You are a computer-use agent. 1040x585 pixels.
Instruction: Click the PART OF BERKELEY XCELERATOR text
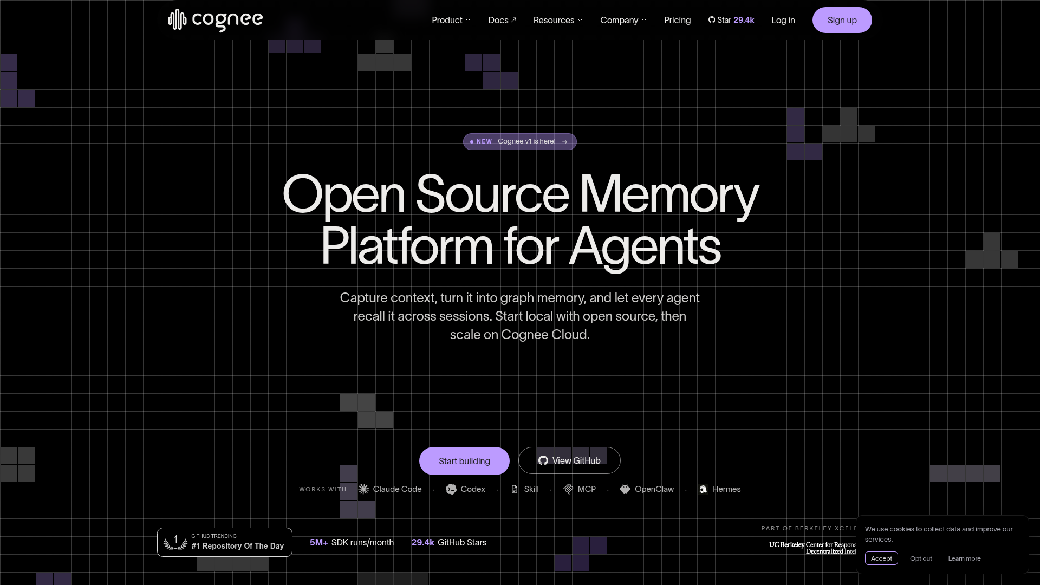[809, 528]
